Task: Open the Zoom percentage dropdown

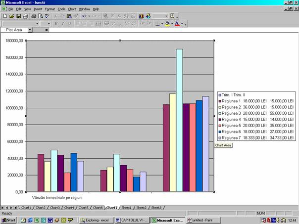Action: click(x=166, y=16)
